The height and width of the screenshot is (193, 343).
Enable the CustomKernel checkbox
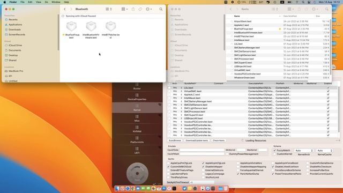click(275, 154)
